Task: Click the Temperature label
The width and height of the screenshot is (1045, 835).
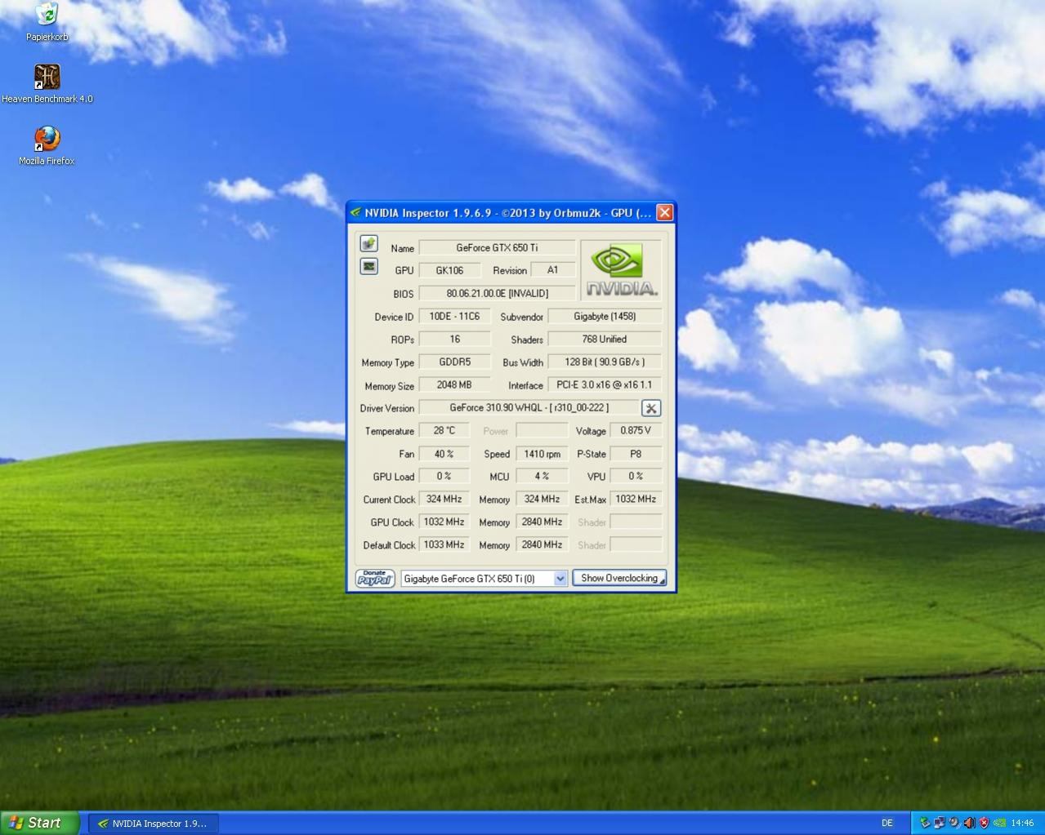Action: [x=390, y=431]
